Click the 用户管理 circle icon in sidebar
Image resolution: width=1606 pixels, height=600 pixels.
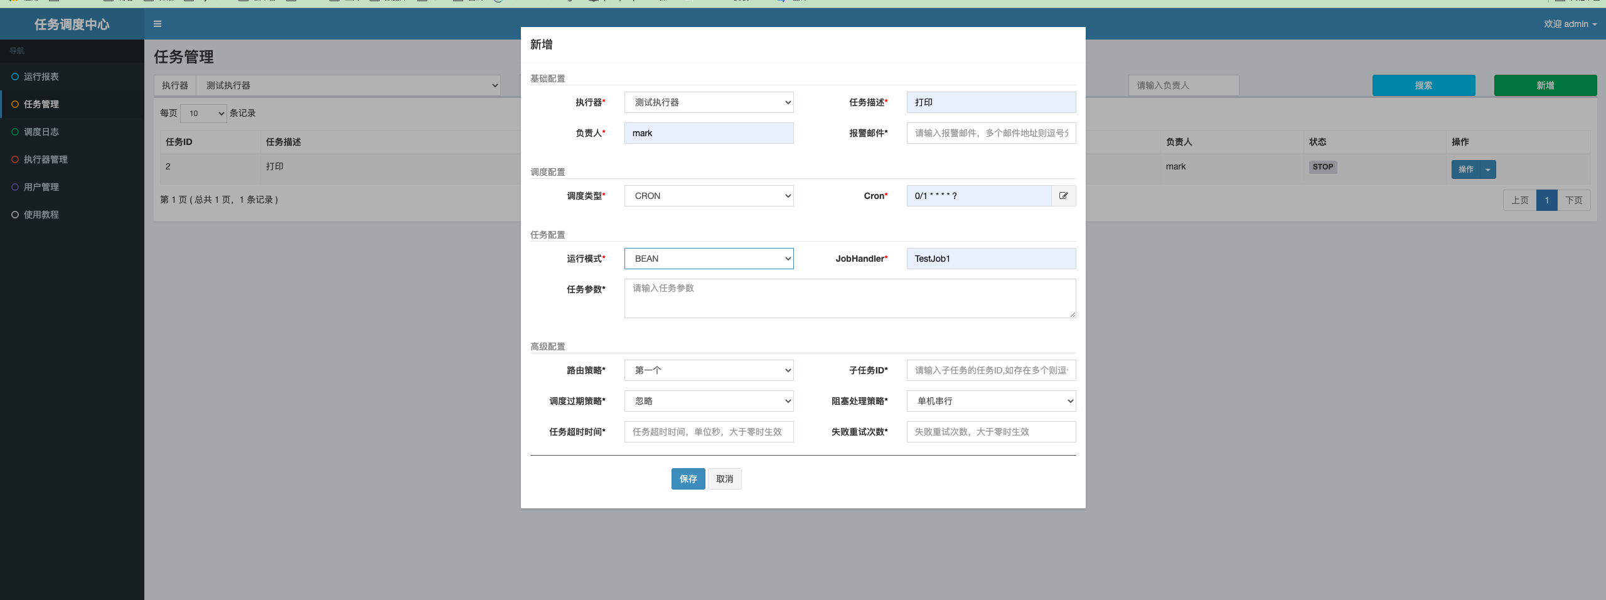[15, 187]
